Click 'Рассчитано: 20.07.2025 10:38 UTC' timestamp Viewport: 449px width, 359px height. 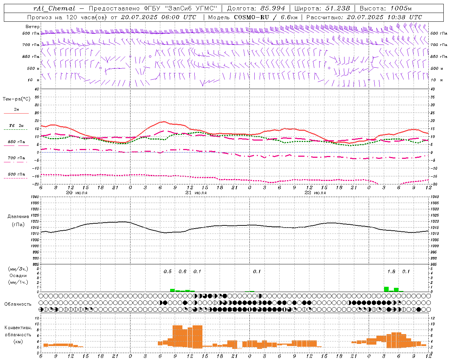(364, 17)
